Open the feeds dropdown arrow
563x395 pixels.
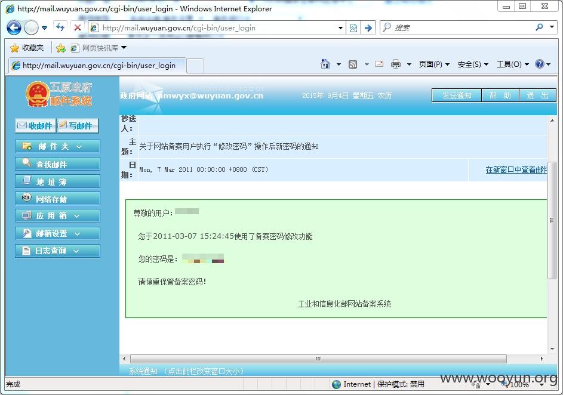point(367,64)
